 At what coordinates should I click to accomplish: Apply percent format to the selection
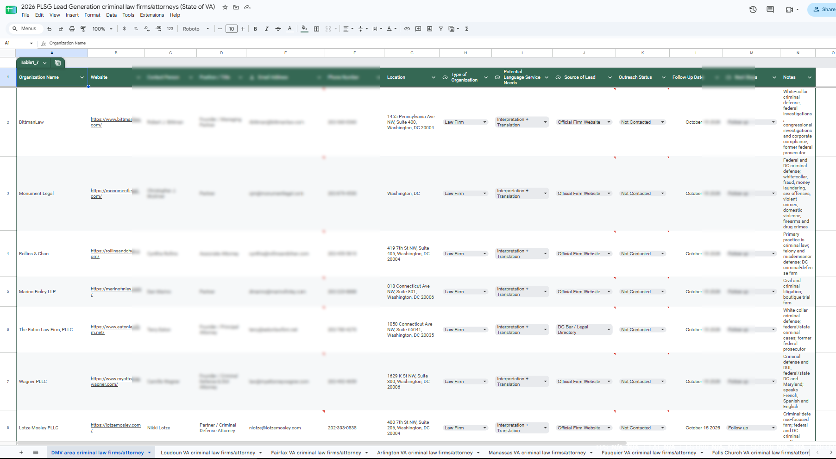[x=136, y=29]
